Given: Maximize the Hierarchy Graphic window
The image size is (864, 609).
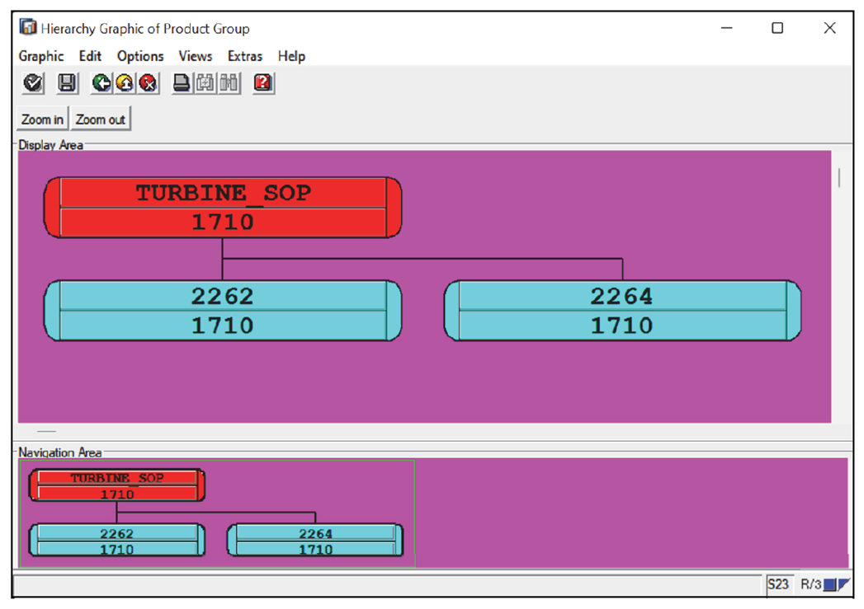Looking at the screenshot, I should coord(777,27).
